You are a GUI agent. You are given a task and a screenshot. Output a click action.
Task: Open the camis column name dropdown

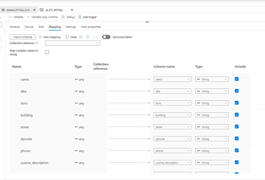click(173, 79)
